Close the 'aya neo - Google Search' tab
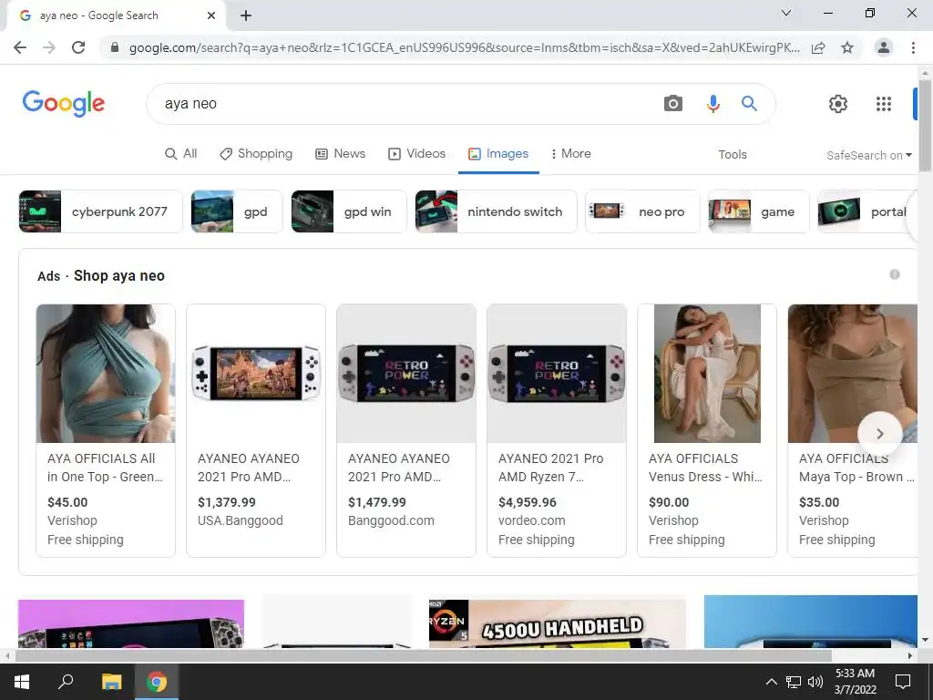Image resolution: width=933 pixels, height=700 pixels. click(x=211, y=15)
